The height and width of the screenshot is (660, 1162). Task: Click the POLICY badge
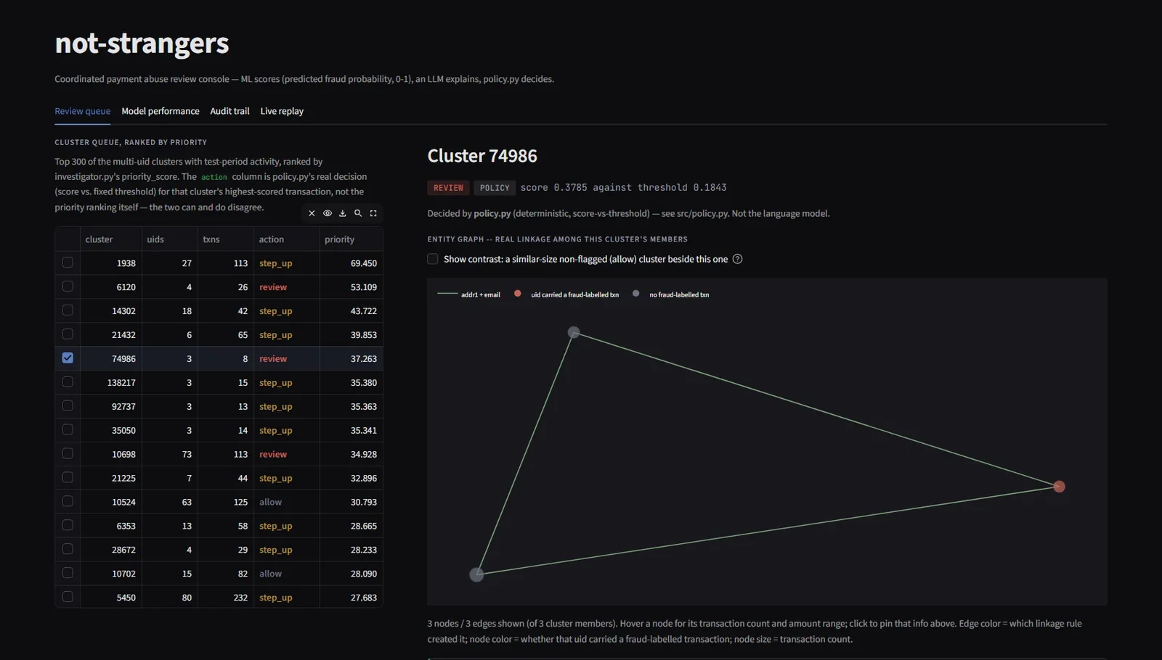(495, 188)
